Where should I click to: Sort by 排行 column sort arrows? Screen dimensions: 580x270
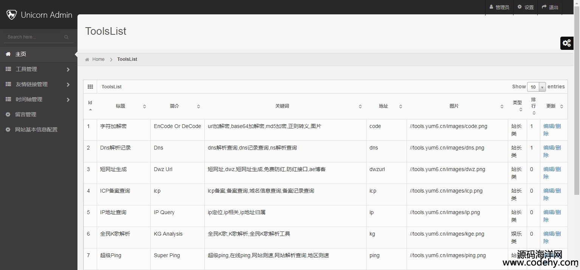534,113
